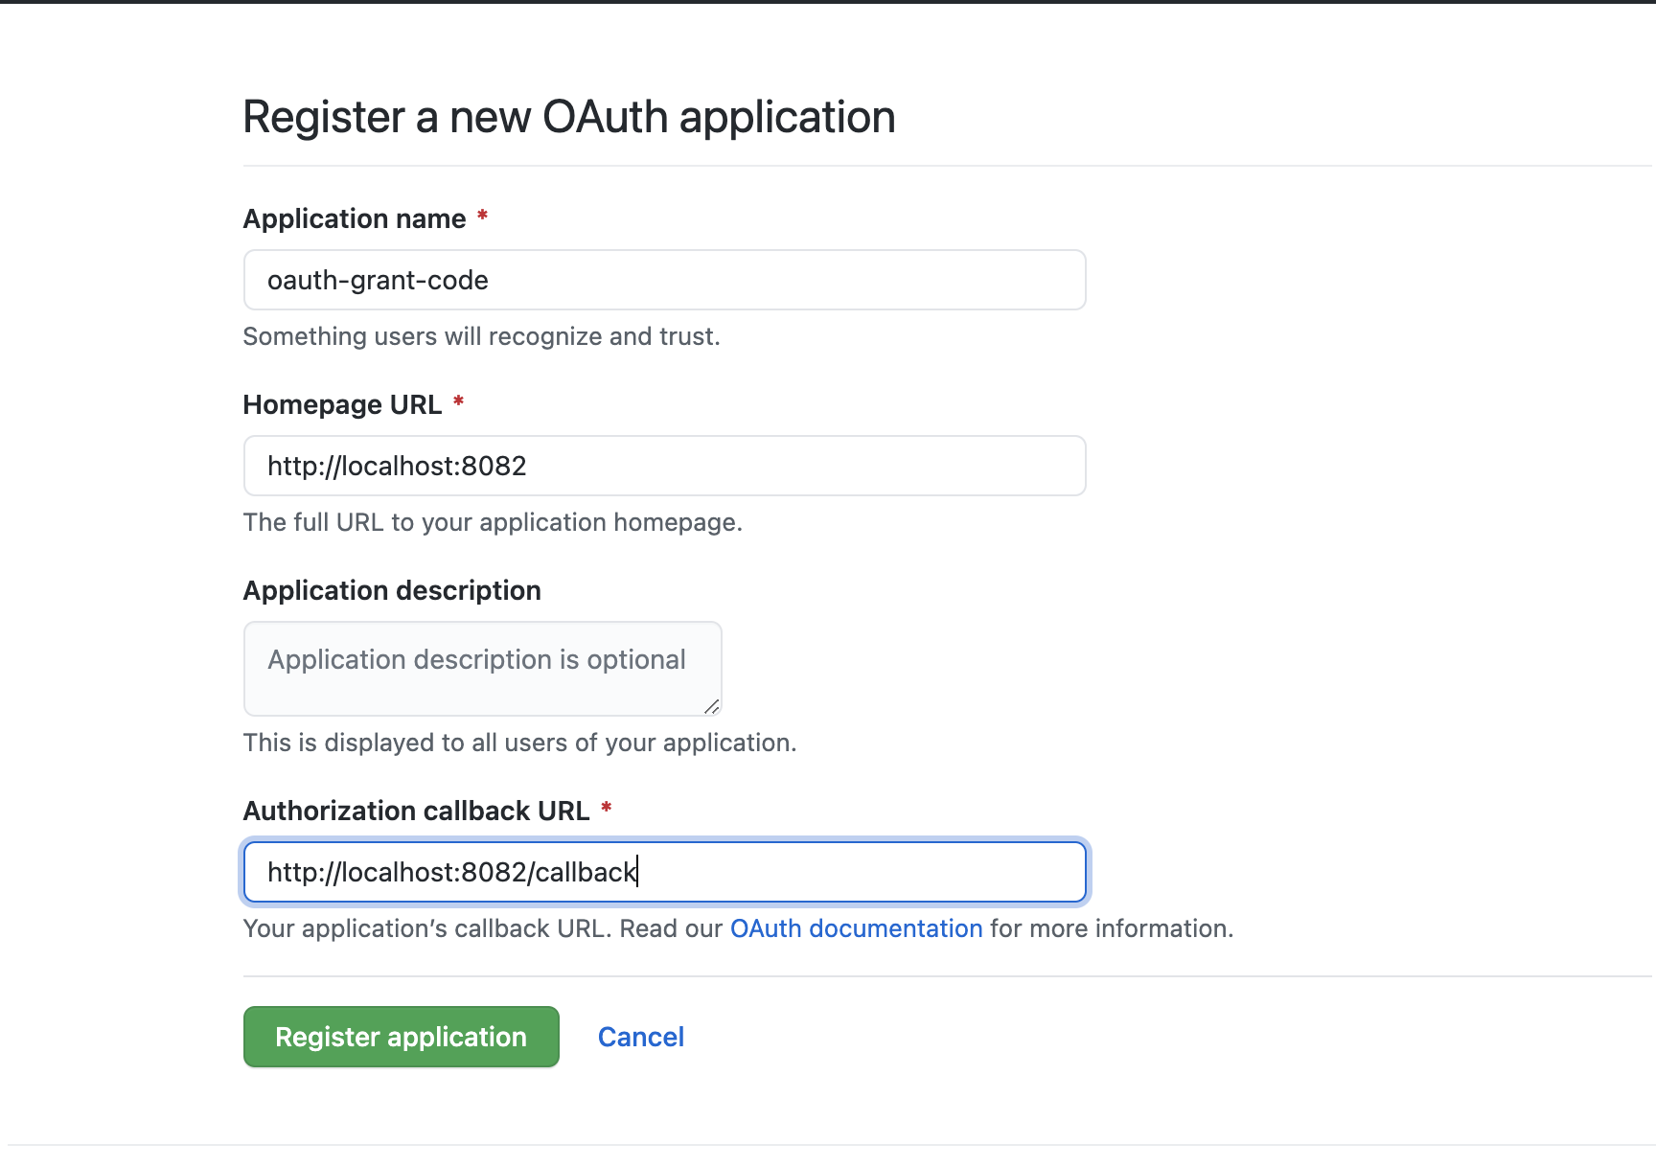Focus the Homepage URL text box
Image resolution: width=1656 pixels, height=1167 pixels.
(664, 466)
